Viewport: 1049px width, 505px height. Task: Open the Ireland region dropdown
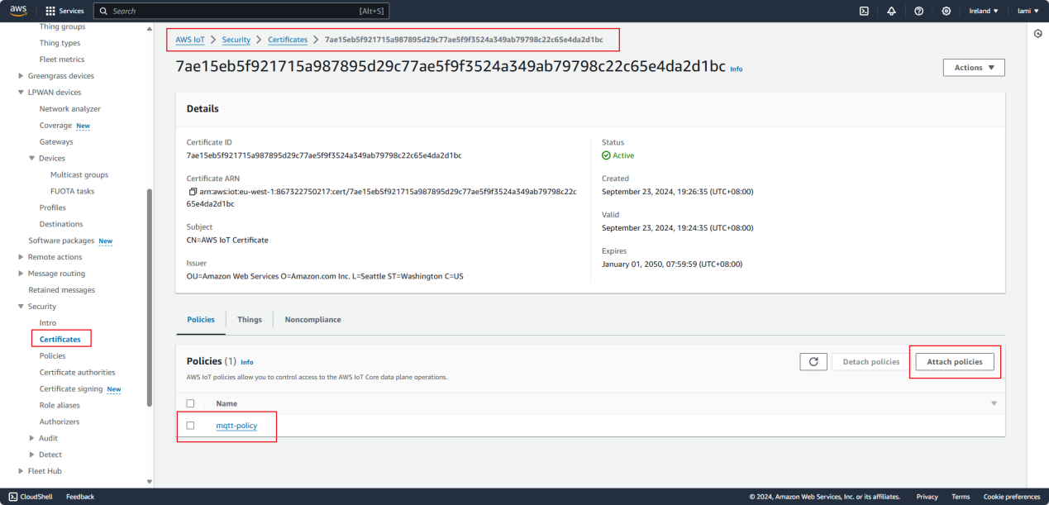coord(984,11)
